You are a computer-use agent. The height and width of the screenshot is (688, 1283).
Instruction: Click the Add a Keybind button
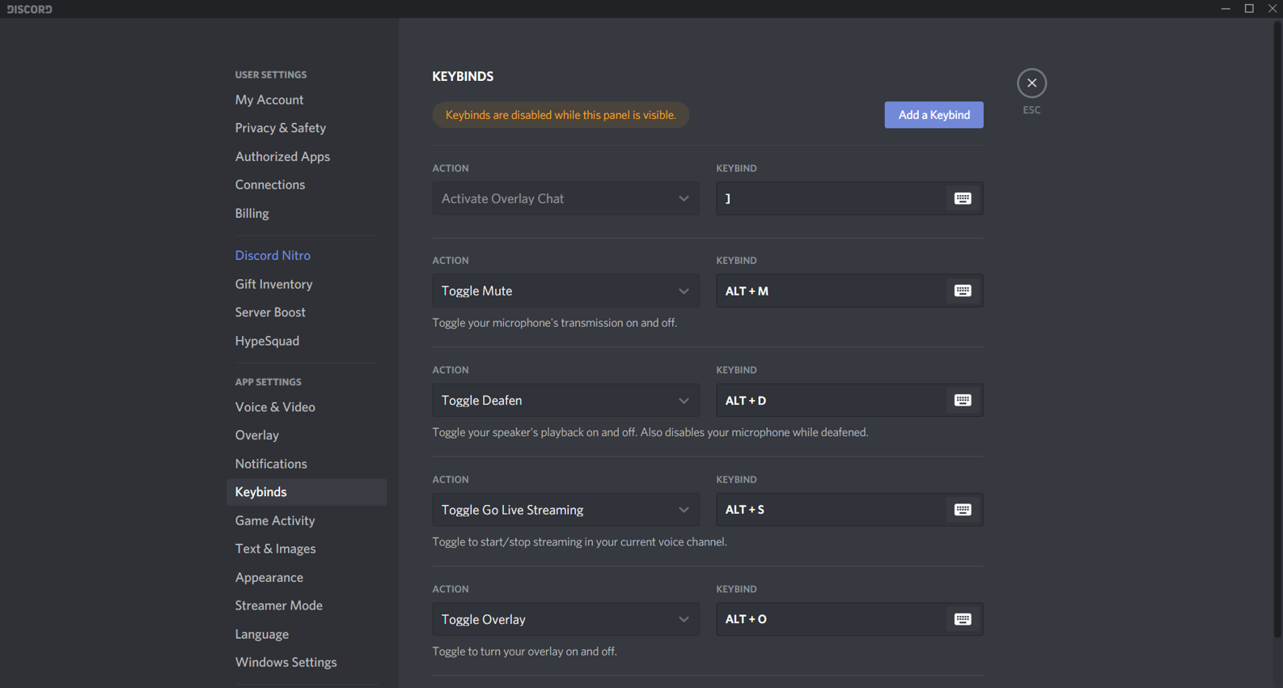934,115
